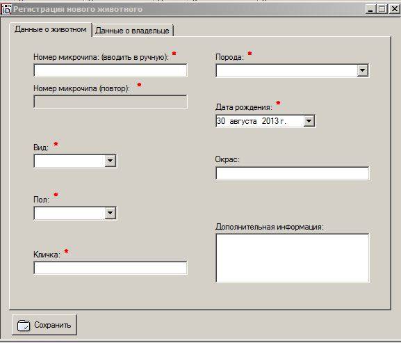
Task: Open the Дата рождения calendar dropdown
Action: (x=309, y=121)
